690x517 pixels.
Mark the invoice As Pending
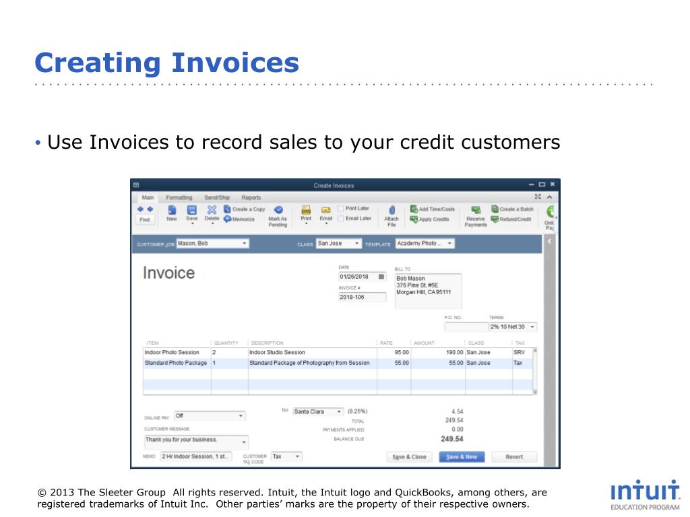click(x=278, y=216)
